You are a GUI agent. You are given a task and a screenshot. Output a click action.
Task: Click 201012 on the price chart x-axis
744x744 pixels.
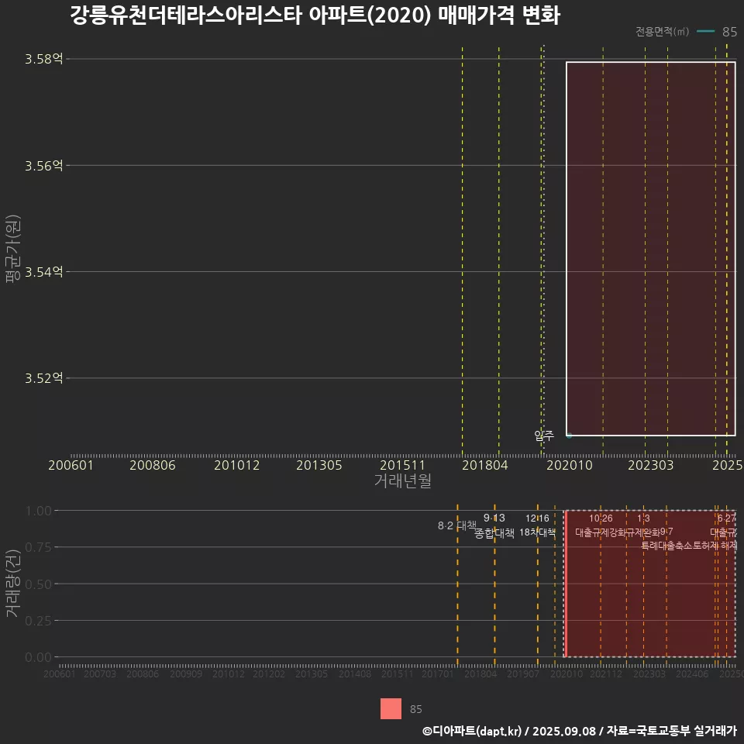(237, 465)
